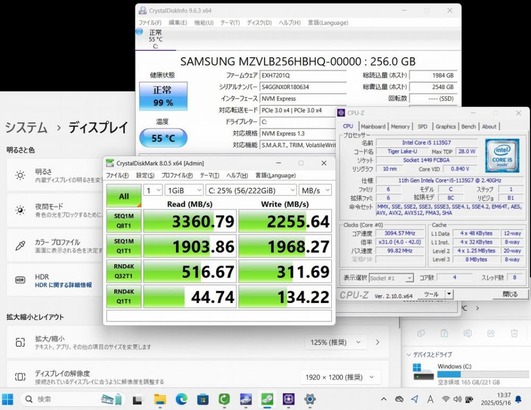The height and width of the screenshot is (410, 531).
Task: Open the 1GiB test size dropdown
Action: pyautogui.click(x=184, y=190)
